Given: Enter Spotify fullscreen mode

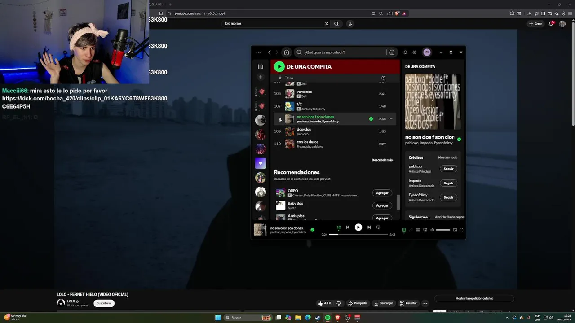Looking at the screenshot, I should pyautogui.click(x=461, y=230).
